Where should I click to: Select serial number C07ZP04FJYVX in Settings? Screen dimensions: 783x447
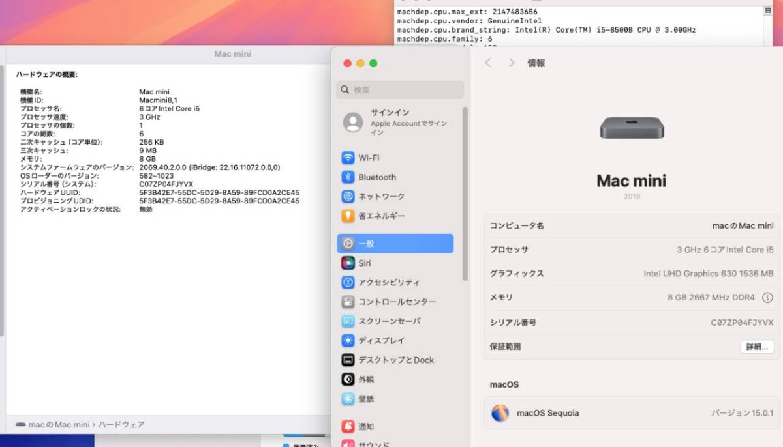tap(742, 323)
